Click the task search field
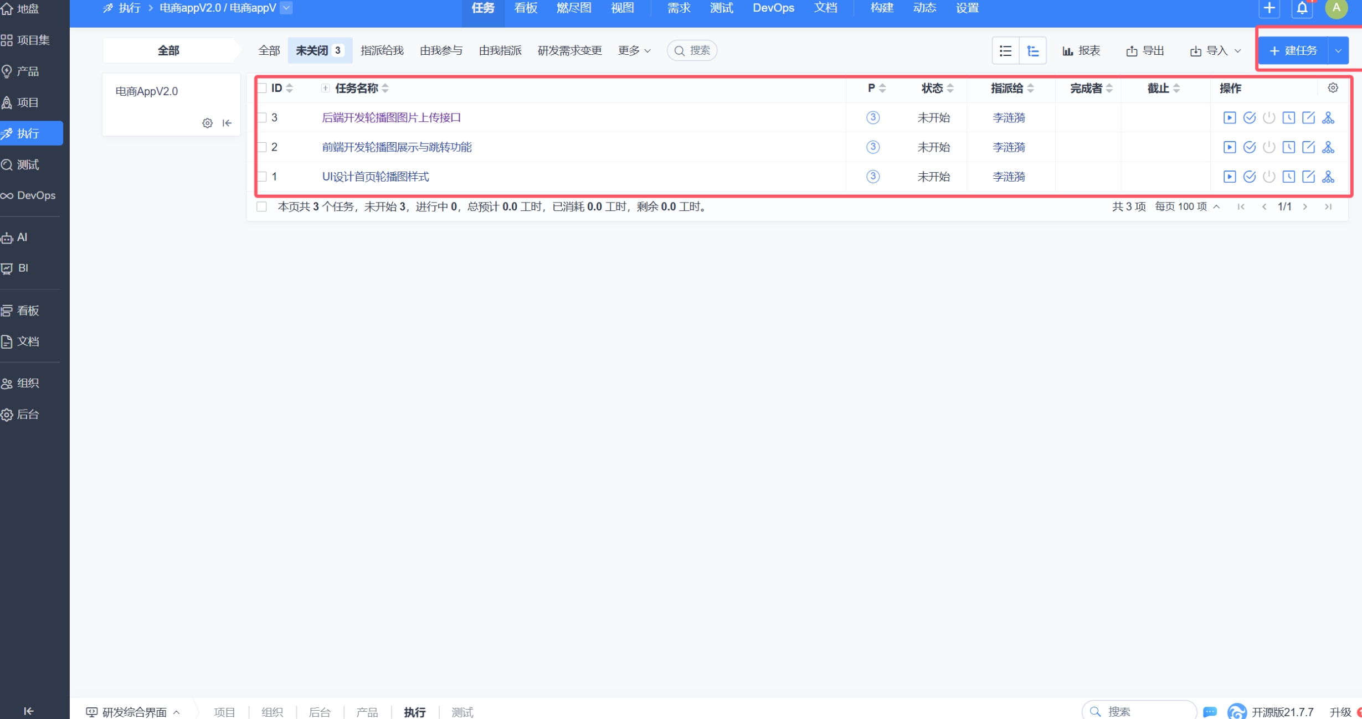The height and width of the screenshot is (719, 1362). point(692,51)
